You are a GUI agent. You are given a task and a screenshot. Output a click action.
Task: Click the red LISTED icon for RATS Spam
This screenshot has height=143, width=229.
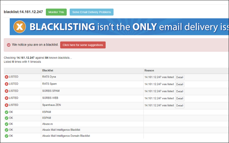pyautogui.click(x=6, y=84)
